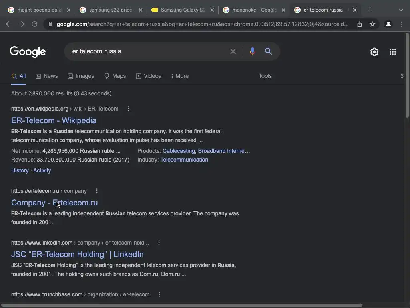410x308 pixels.
Task: Open the 'ER-Telecom - Wikipedia' result
Action: tap(54, 120)
